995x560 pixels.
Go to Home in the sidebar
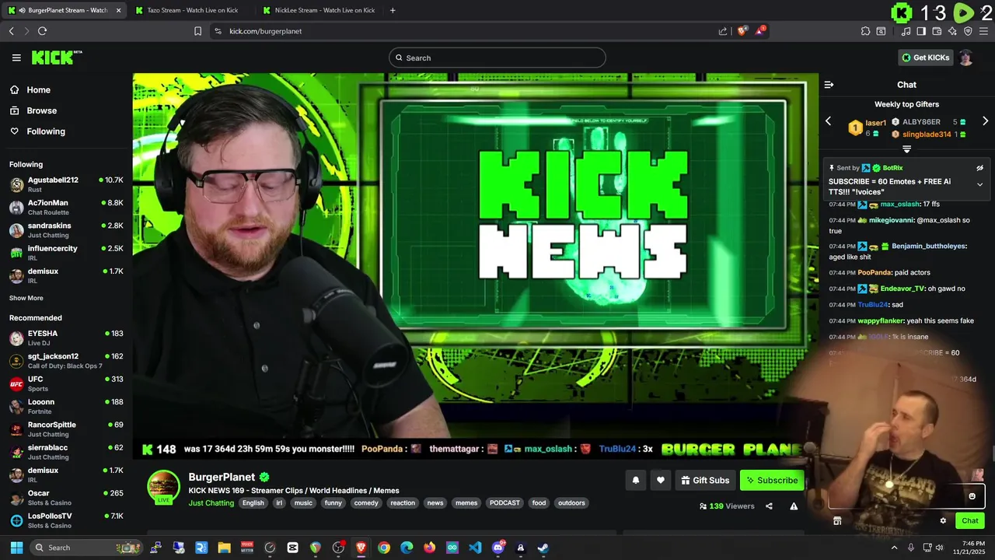click(x=30, y=90)
